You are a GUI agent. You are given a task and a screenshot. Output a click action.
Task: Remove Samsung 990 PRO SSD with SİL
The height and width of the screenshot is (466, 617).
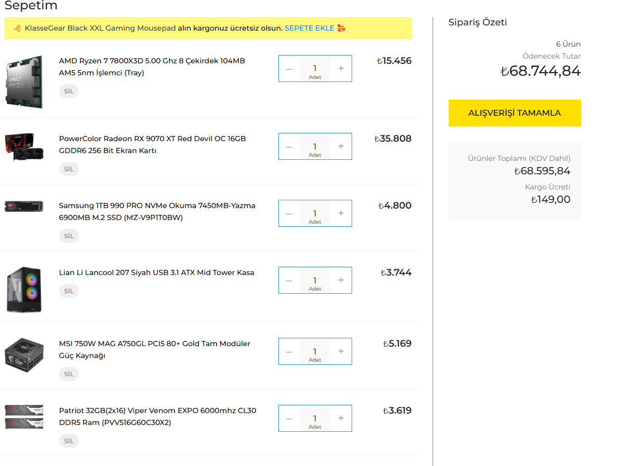pos(69,236)
